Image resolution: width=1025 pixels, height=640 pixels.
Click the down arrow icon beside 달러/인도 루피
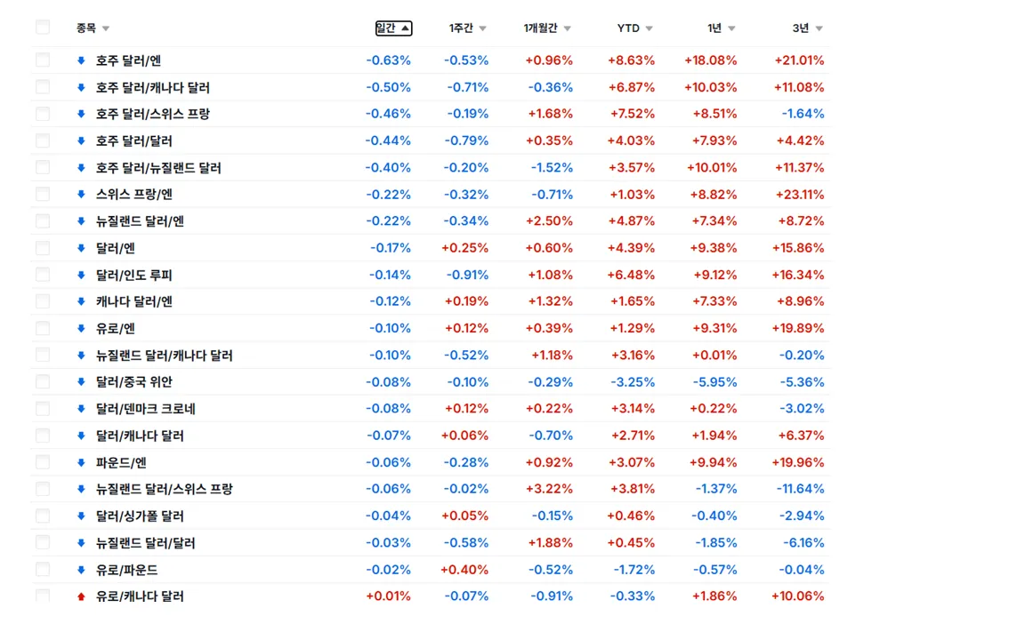81,275
